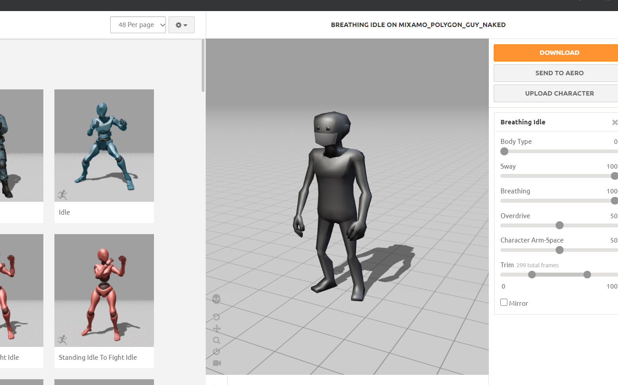Click the running-man icon on Standing Idle To Fight Idle
The width and height of the screenshot is (618, 385).
(x=62, y=340)
